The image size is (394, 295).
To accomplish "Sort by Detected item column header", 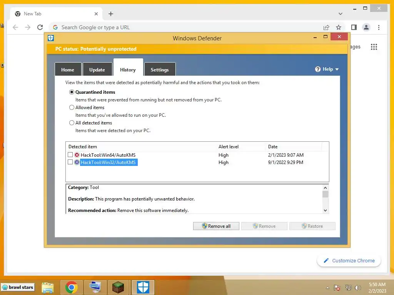I will click(x=141, y=146).
